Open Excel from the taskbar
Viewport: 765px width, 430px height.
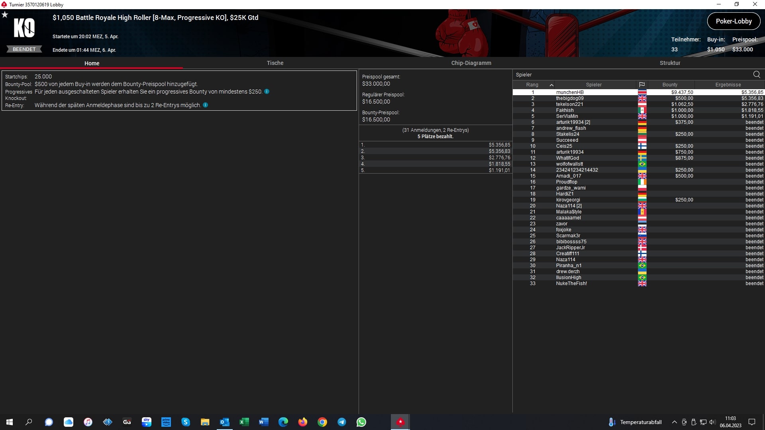[x=244, y=422]
